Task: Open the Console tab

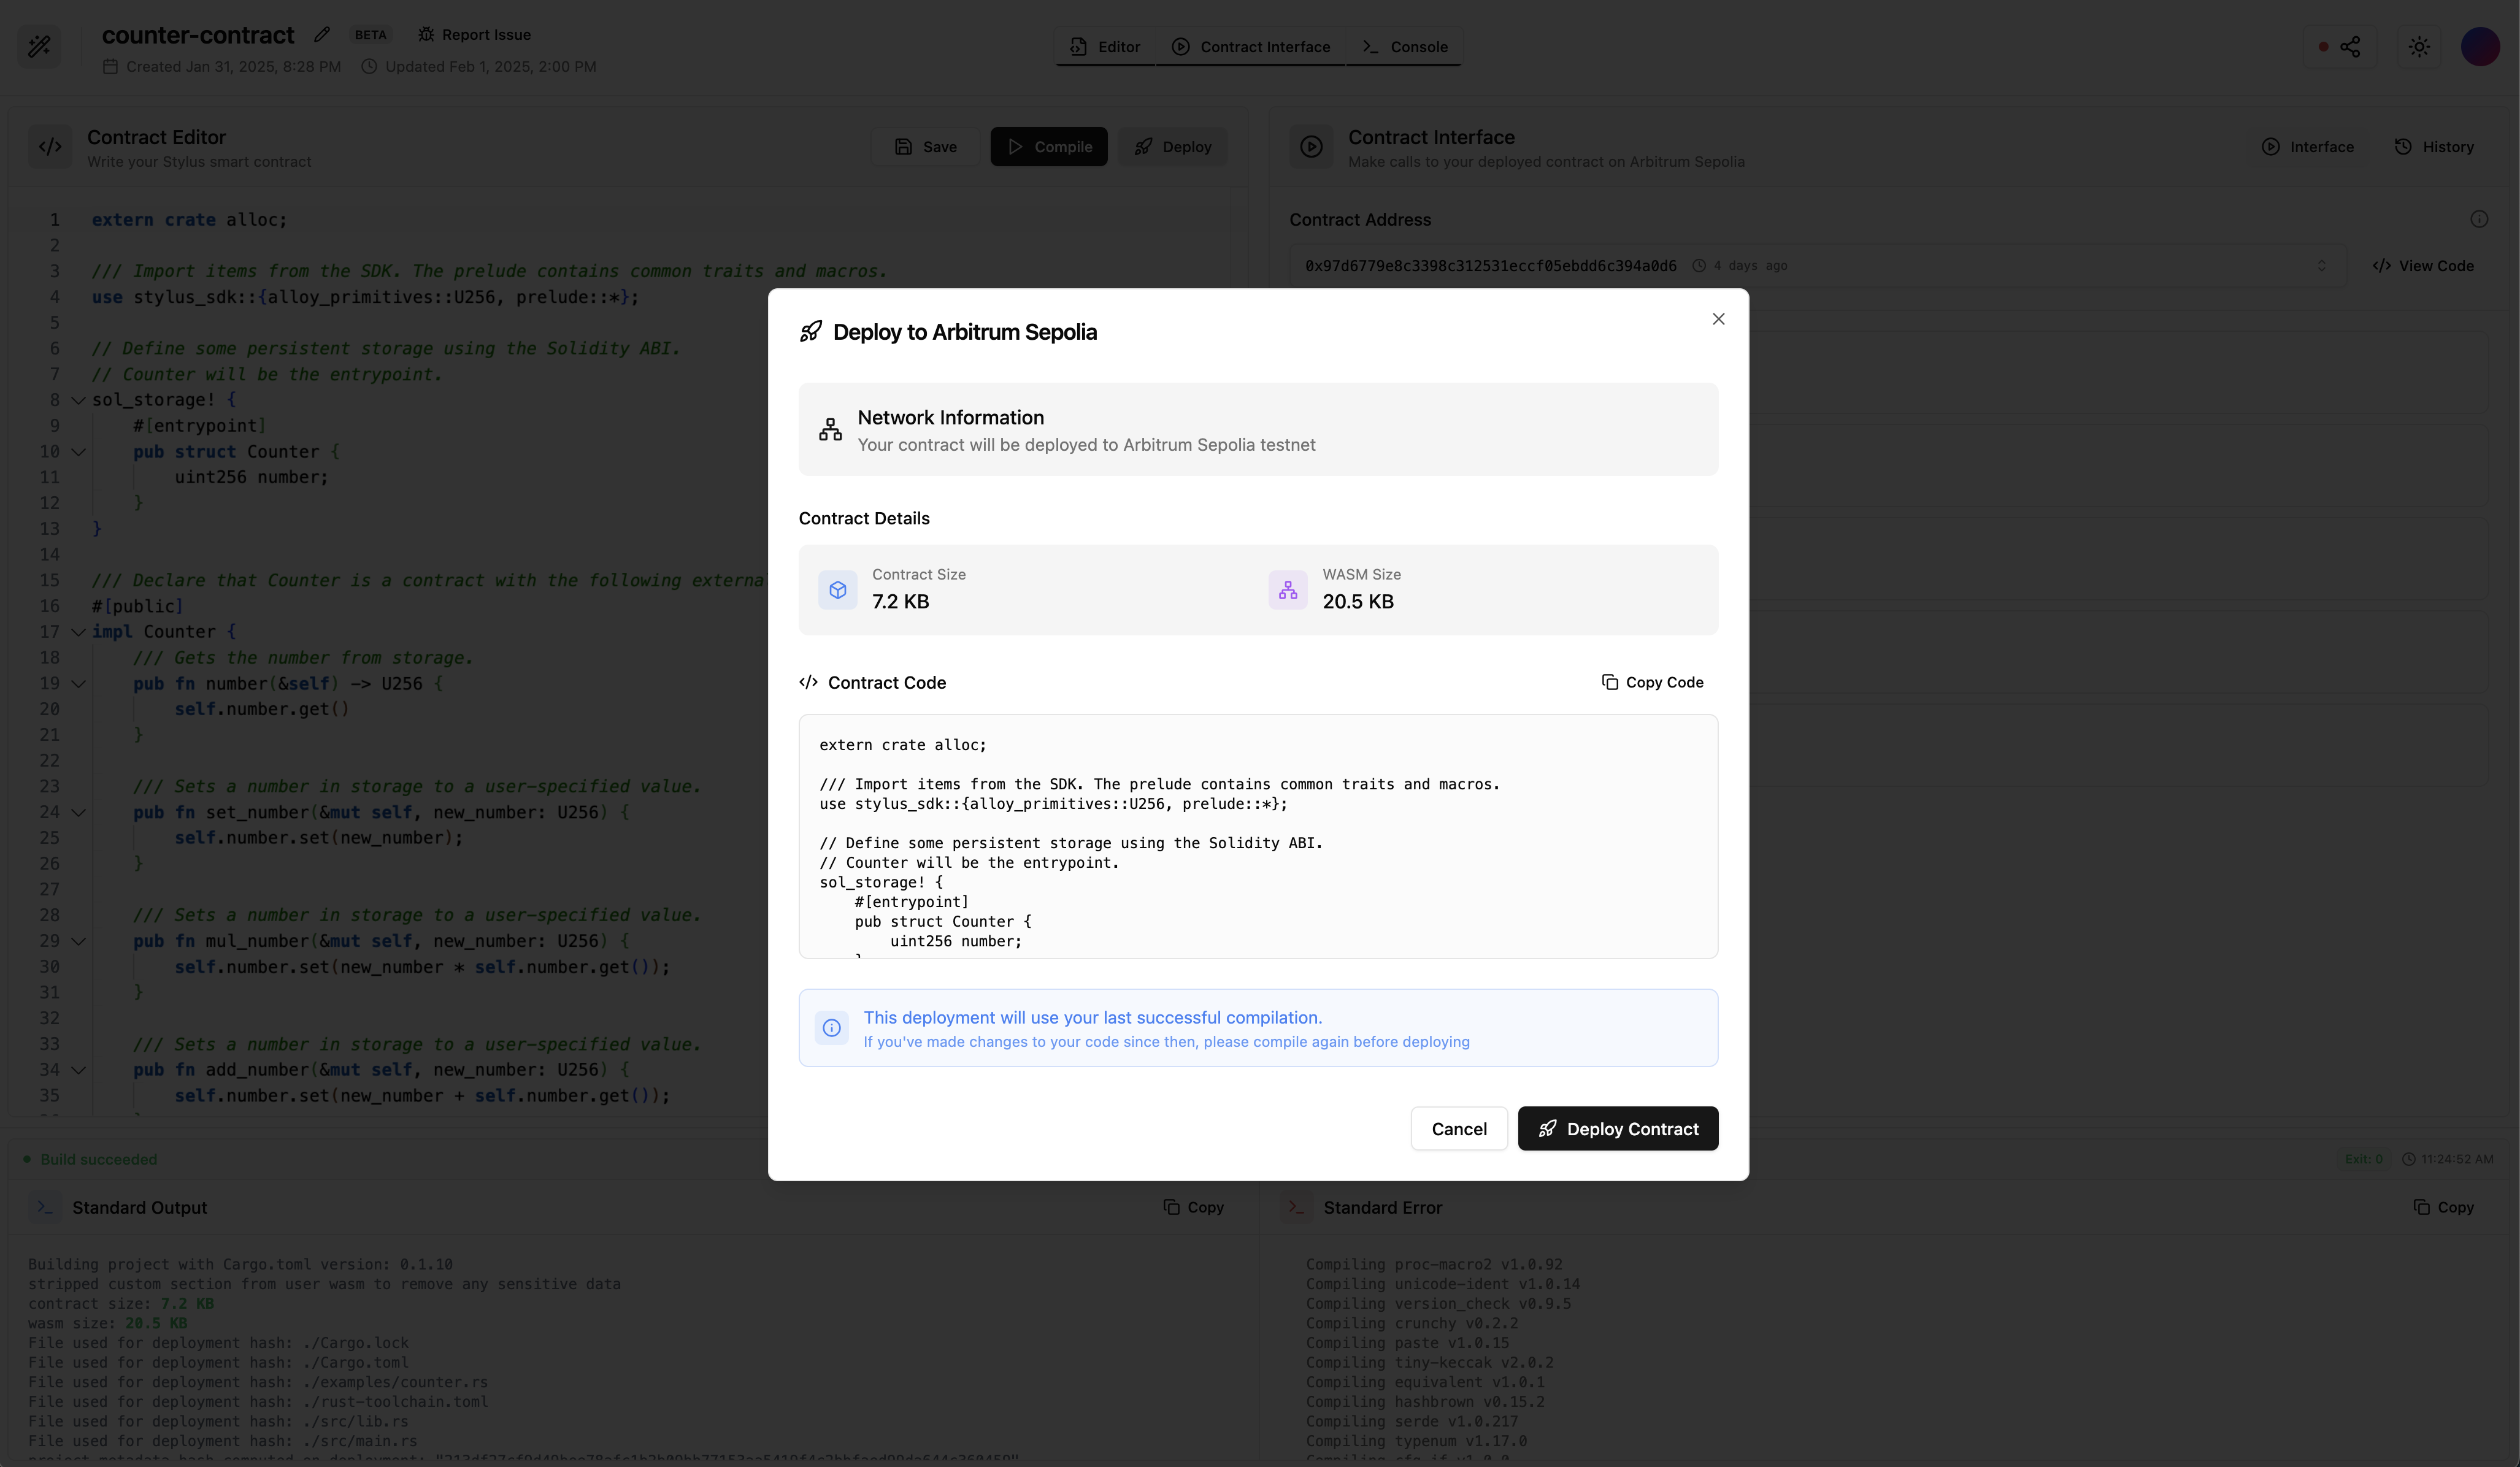Action: [1404, 47]
